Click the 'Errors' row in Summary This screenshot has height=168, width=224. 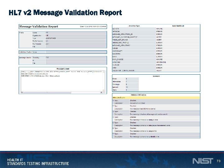pos(125,79)
